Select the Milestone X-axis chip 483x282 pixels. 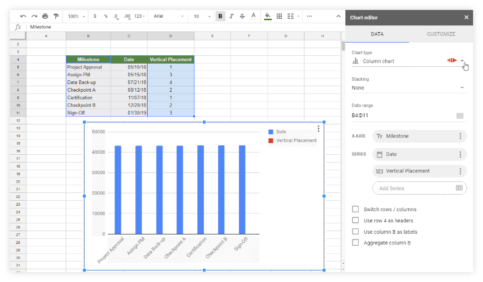click(419, 136)
